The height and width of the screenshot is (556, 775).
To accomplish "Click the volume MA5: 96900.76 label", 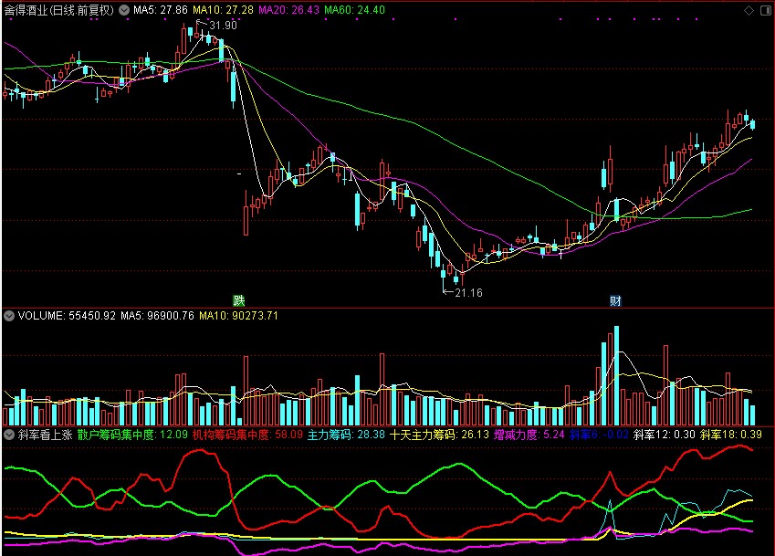I will (x=157, y=316).
